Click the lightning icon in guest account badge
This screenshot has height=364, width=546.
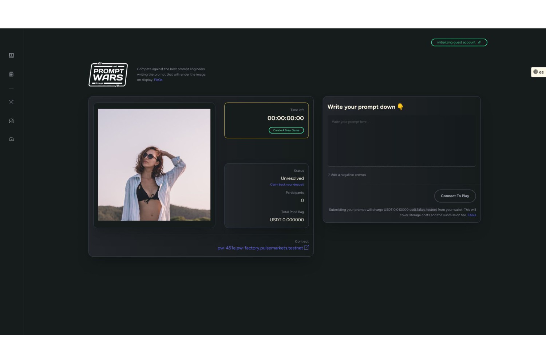click(x=479, y=42)
